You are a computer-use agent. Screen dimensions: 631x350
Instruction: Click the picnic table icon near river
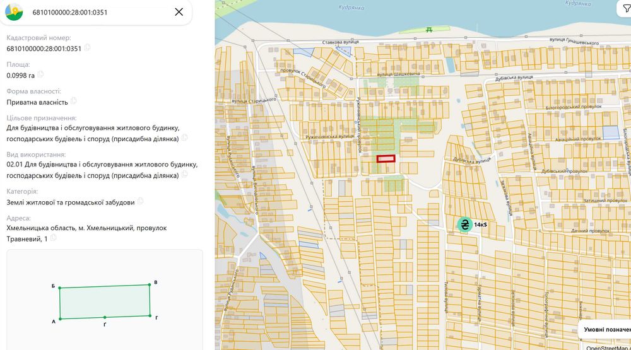(x=429, y=30)
